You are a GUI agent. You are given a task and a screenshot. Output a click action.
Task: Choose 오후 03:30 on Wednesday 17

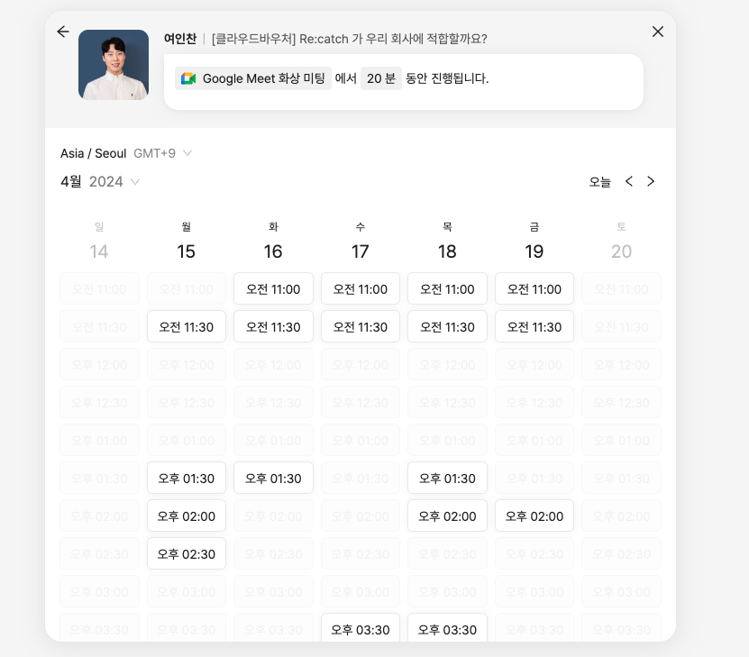(x=360, y=629)
